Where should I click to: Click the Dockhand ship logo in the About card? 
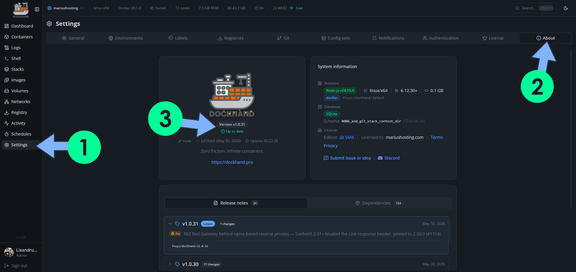tap(232, 95)
